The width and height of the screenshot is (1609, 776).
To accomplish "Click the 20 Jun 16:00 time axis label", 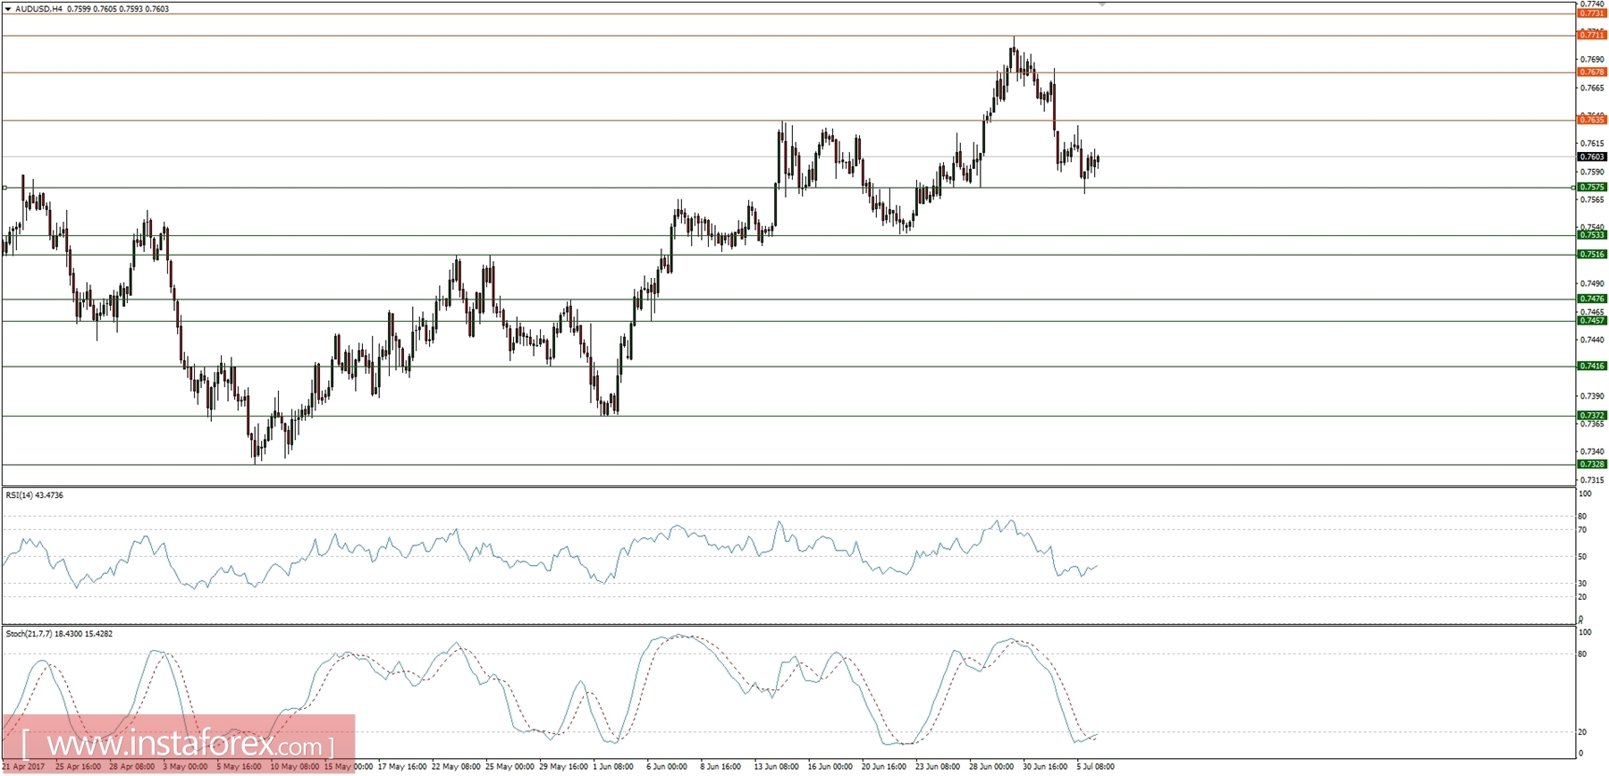I will [884, 767].
